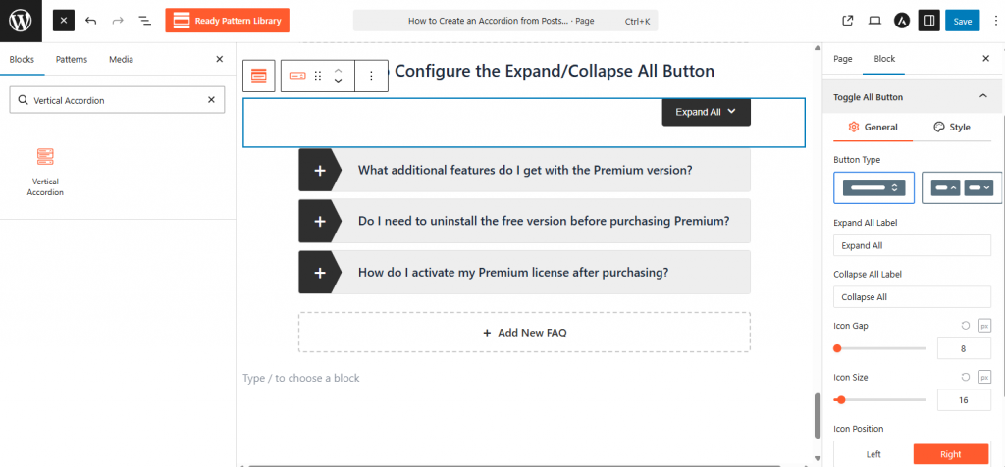
Task: Click the Vertical Accordion block icon
Action: pyautogui.click(x=45, y=156)
